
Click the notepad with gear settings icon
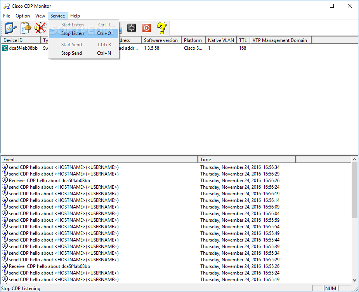coord(26,28)
